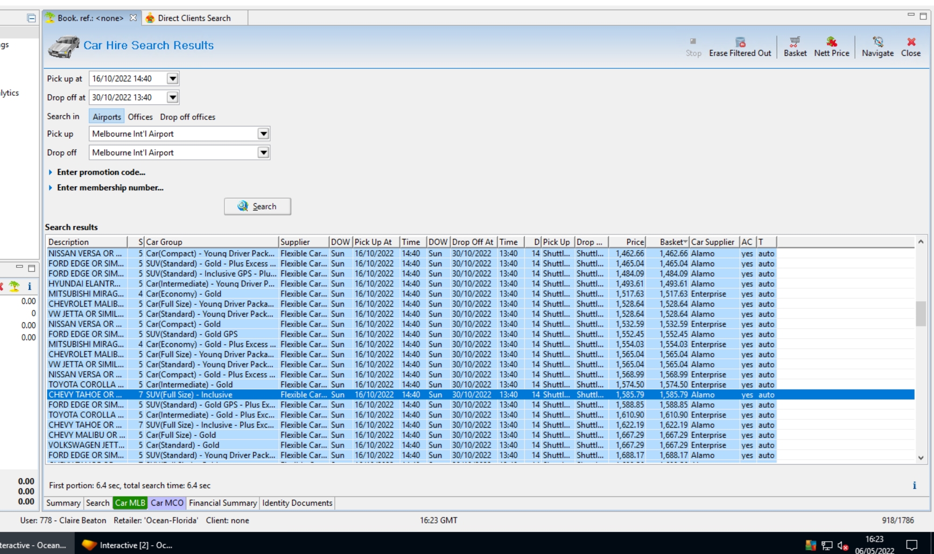Screen dimensions: 934x554
Task: Click the Search button
Action: point(257,207)
